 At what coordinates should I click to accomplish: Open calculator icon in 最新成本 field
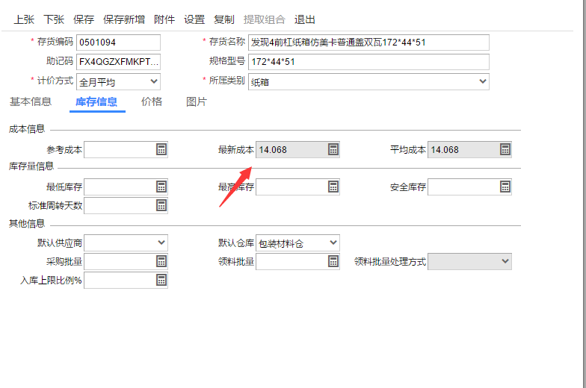click(333, 149)
